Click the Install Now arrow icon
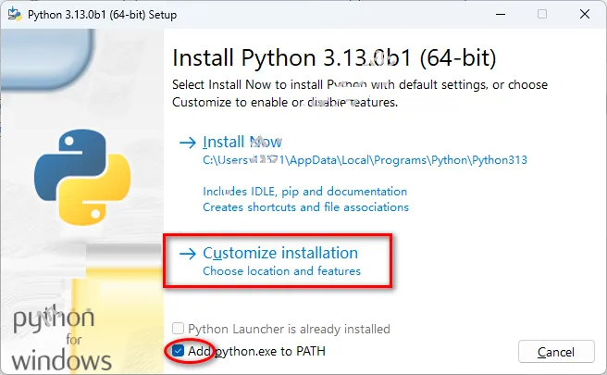Viewport: 607px width, 375px height. click(x=188, y=143)
